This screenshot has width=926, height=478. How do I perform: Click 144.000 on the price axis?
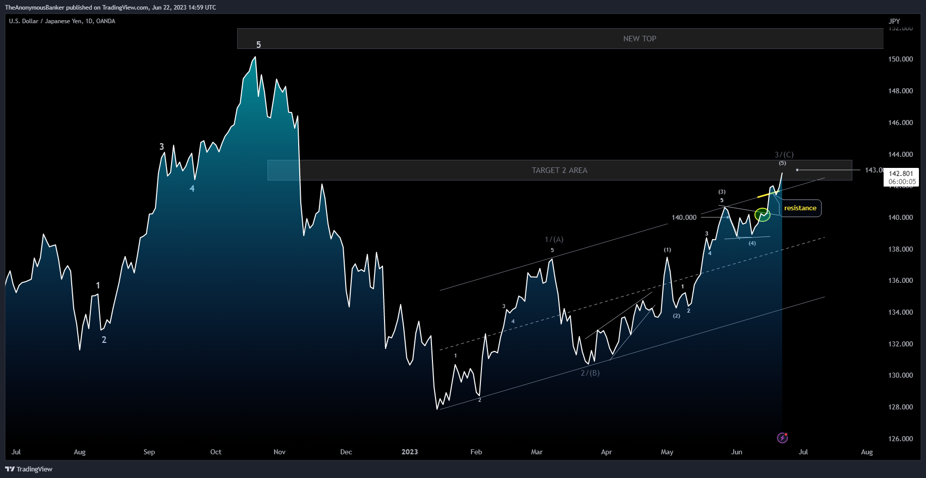(x=900, y=155)
